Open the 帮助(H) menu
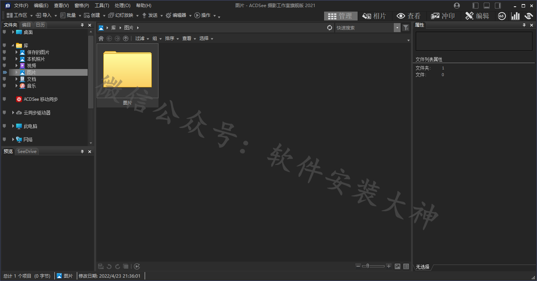The width and height of the screenshot is (537, 281). pos(144,6)
